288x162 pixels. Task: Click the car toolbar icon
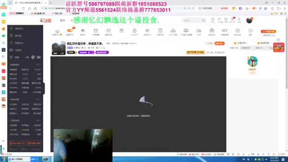(x=173, y=31)
